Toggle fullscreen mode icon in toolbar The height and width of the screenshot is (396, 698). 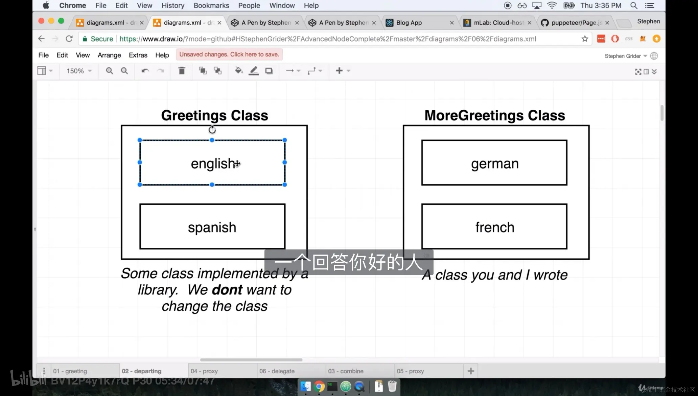[638, 72]
